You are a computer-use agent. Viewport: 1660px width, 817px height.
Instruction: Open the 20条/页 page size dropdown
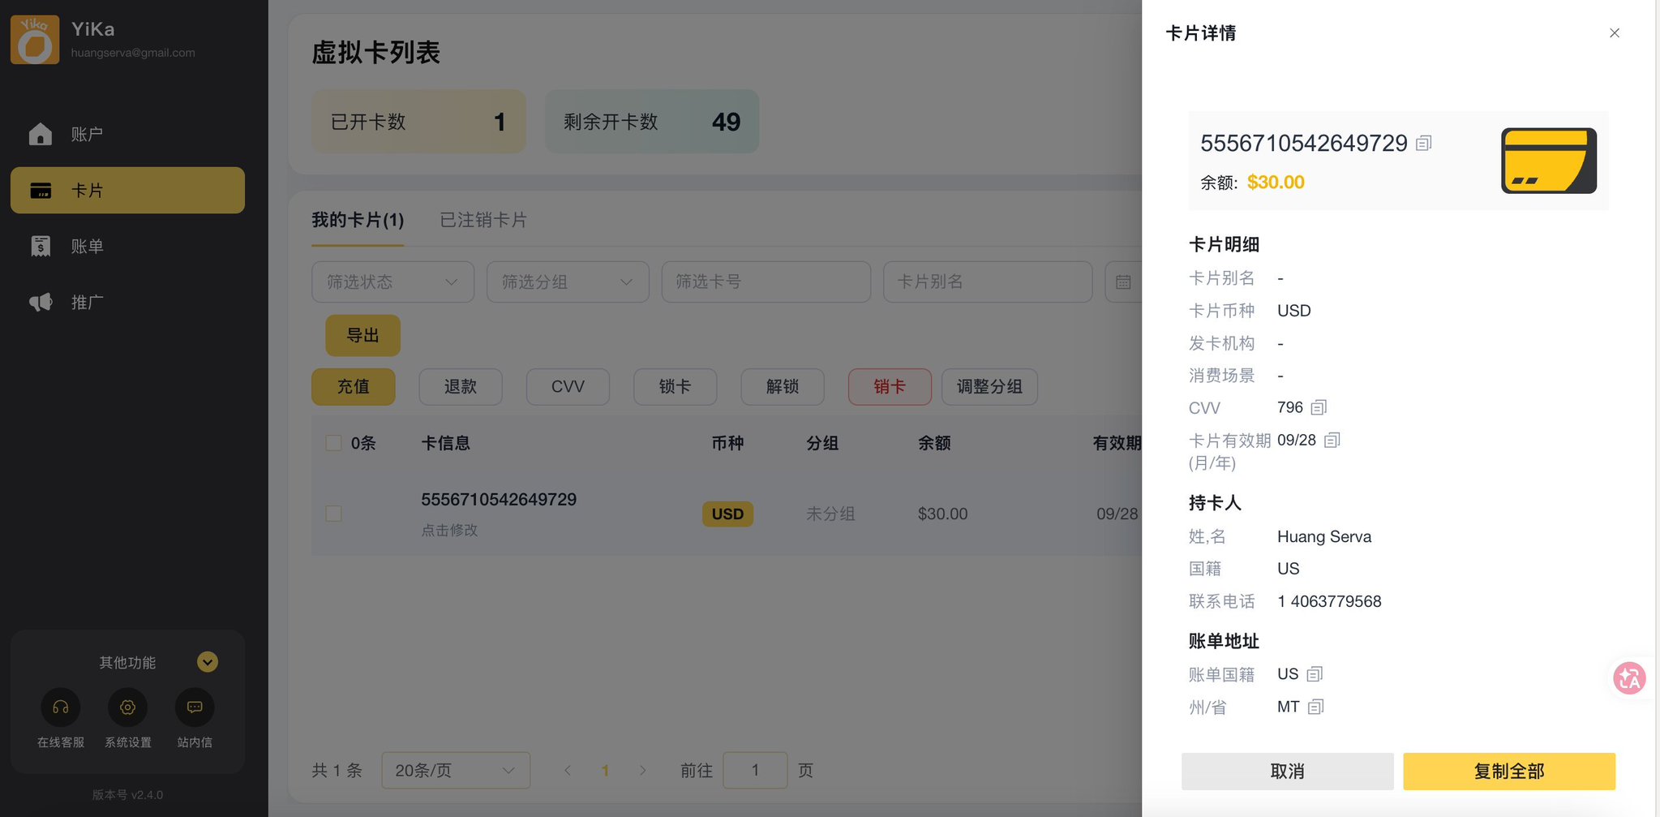pyautogui.click(x=456, y=770)
